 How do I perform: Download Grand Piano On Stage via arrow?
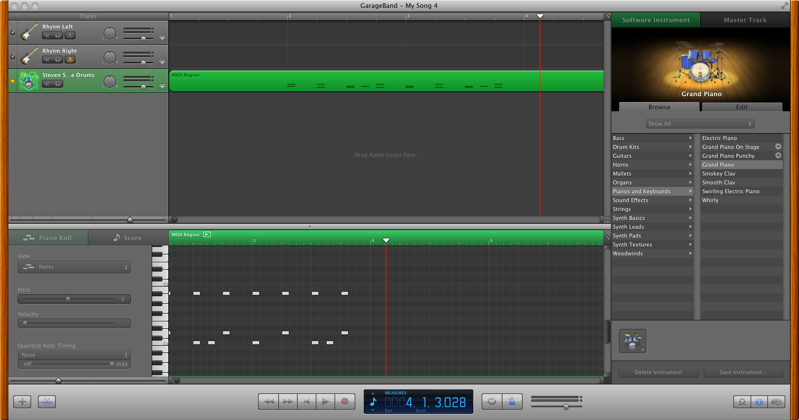[778, 146]
